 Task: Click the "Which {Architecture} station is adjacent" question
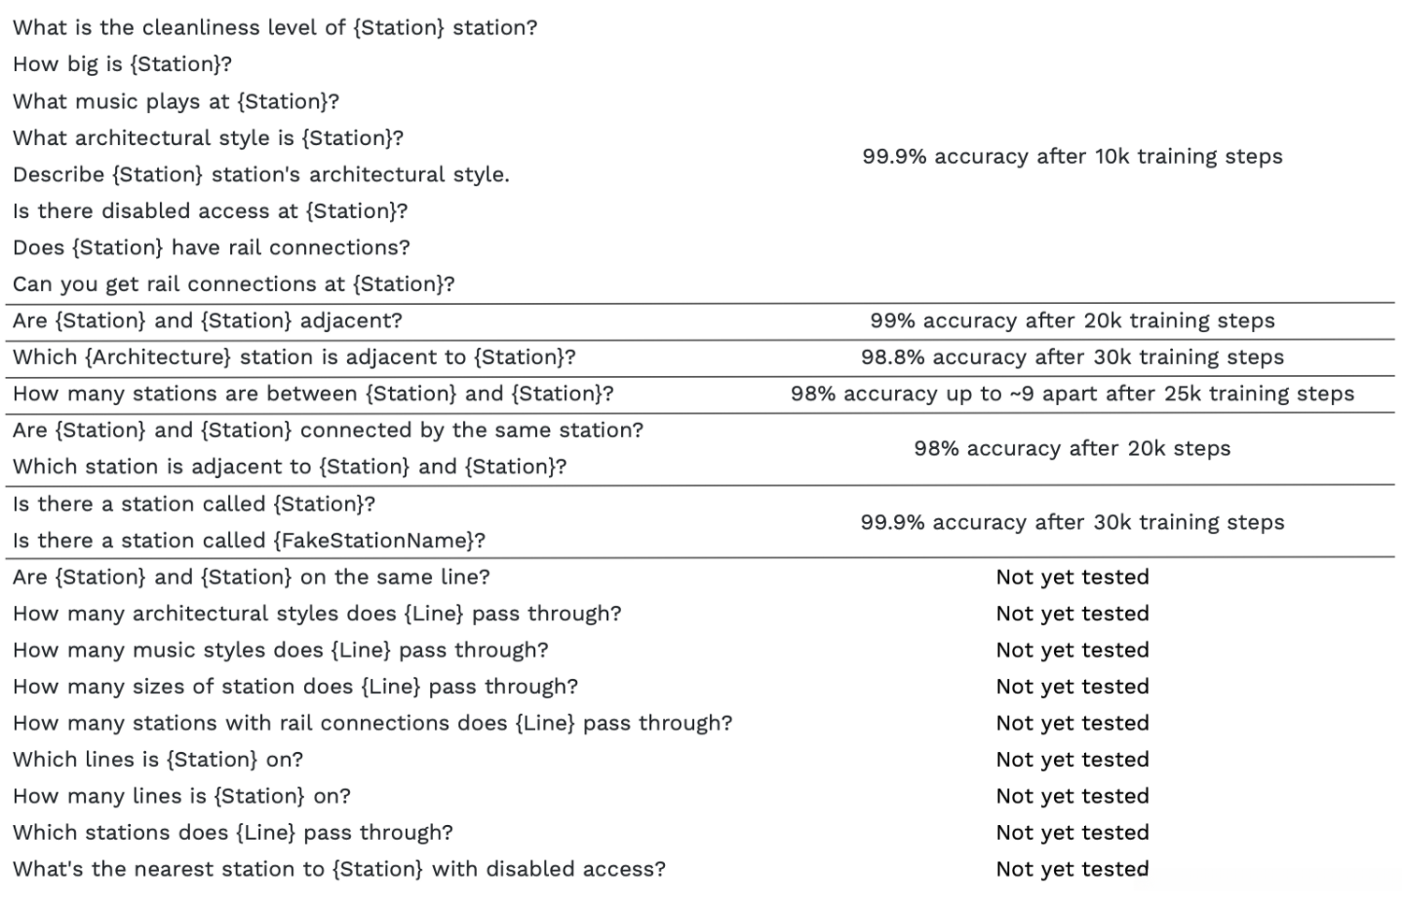coord(294,357)
